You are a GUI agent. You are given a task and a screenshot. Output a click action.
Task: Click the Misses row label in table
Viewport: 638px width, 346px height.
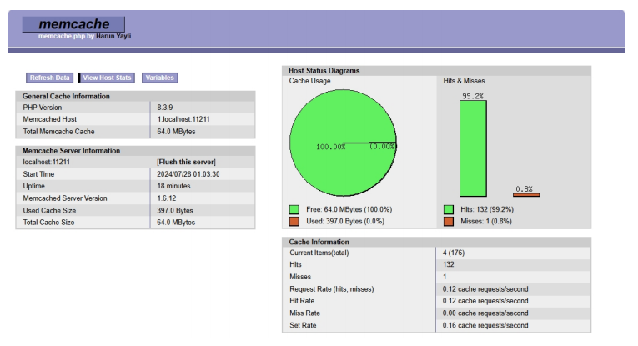tap(300, 277)
